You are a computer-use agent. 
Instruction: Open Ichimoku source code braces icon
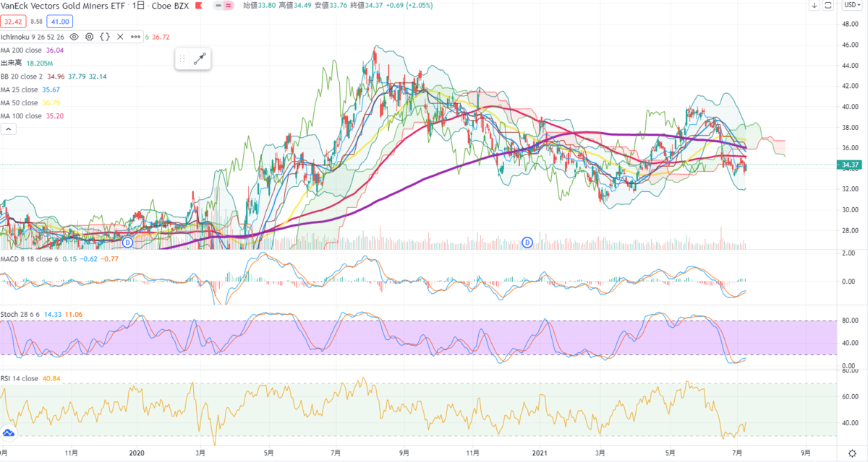(104, 37)
